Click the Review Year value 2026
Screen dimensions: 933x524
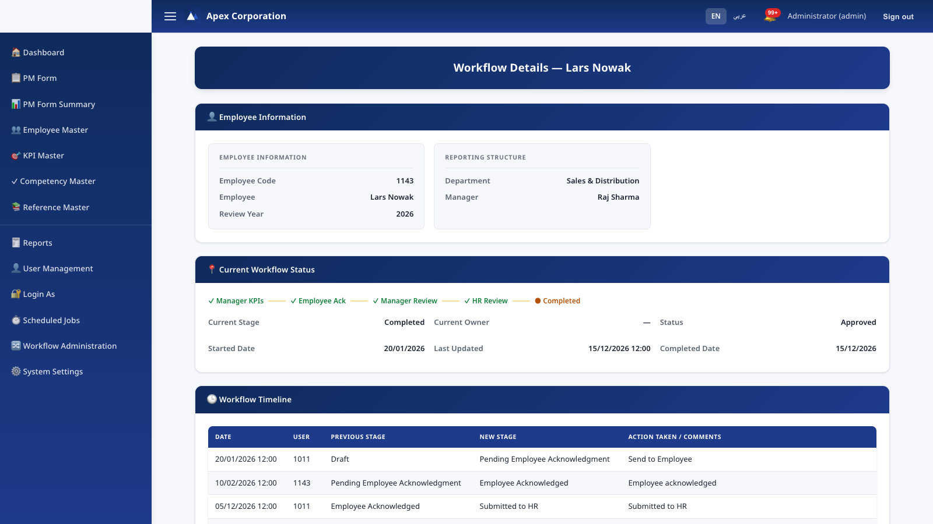pos(405,214)
